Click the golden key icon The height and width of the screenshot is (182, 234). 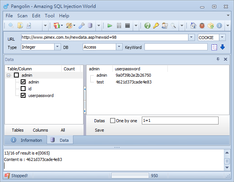pos(156,26)
